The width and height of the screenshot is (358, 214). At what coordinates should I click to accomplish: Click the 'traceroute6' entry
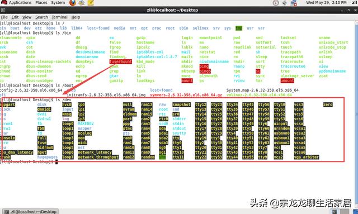click(x=293, y=66)
